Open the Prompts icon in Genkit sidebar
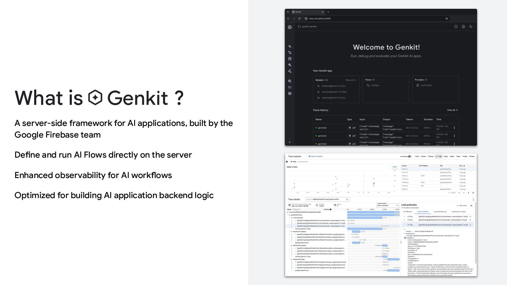The image size is (507, 285). tap(290, 59)
